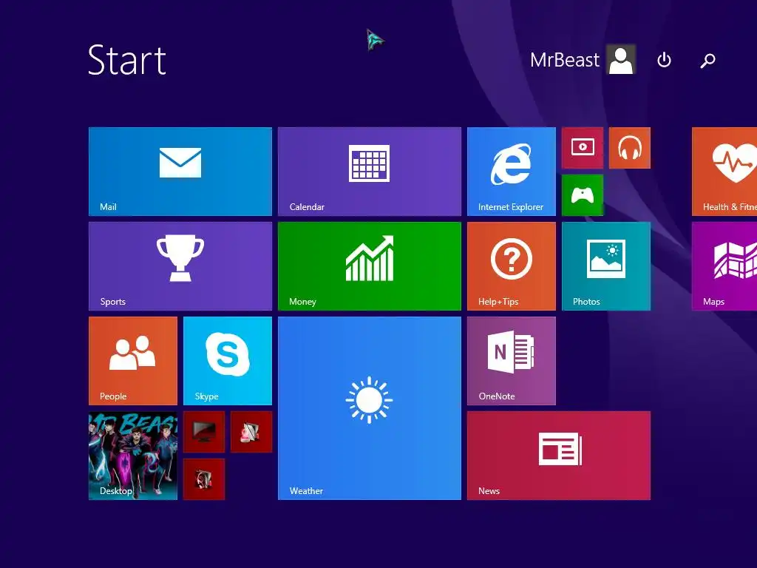Open the Internet Explorer tile
This screenshot has height=568, width=757.
512,172
